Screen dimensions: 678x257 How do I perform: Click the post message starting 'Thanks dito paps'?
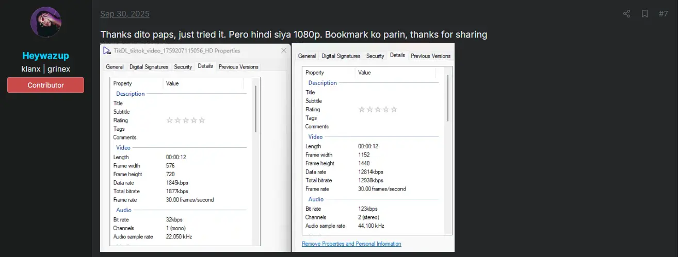tap(294, 35)
